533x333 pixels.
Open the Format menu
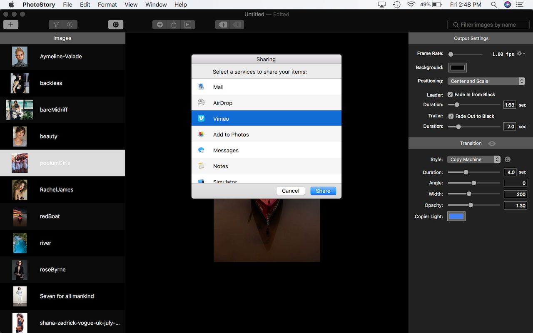point(107,5)
